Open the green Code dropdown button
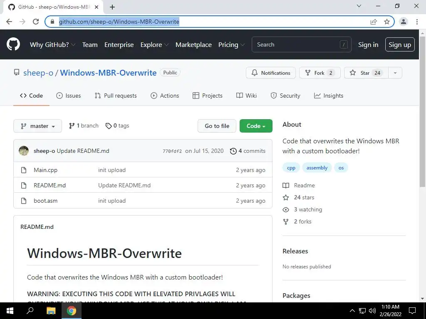This screenshot has height=319, width=426. [x=256, y=126]
